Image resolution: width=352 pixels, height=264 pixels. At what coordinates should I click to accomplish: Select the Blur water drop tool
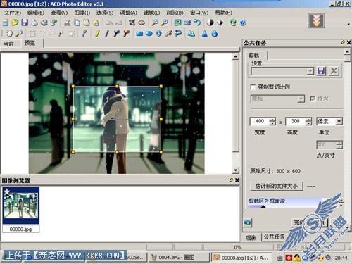click(214, 34)
